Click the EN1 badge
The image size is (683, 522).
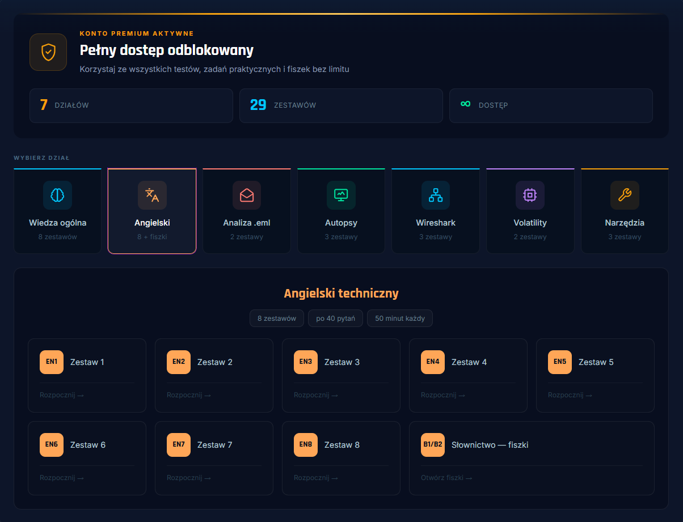click(52, 362)
